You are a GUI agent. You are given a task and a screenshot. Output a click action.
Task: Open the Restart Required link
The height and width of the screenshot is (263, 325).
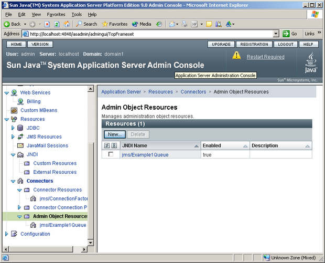point(266,57)
